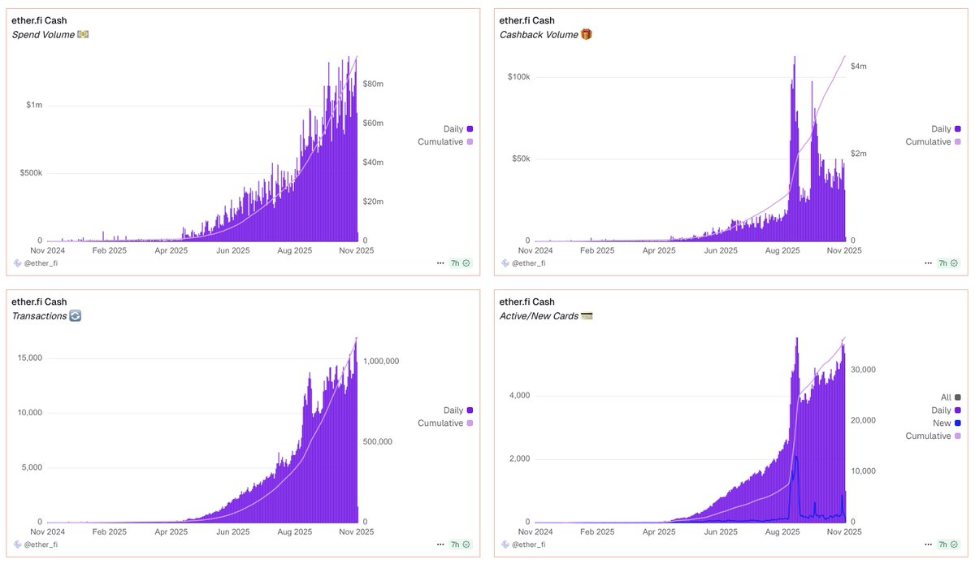Click the Dune logo icon under Spend Volume chart
The width and height of the screenshot is (975, 564).
pyautogui.click(x=17, y=263)
